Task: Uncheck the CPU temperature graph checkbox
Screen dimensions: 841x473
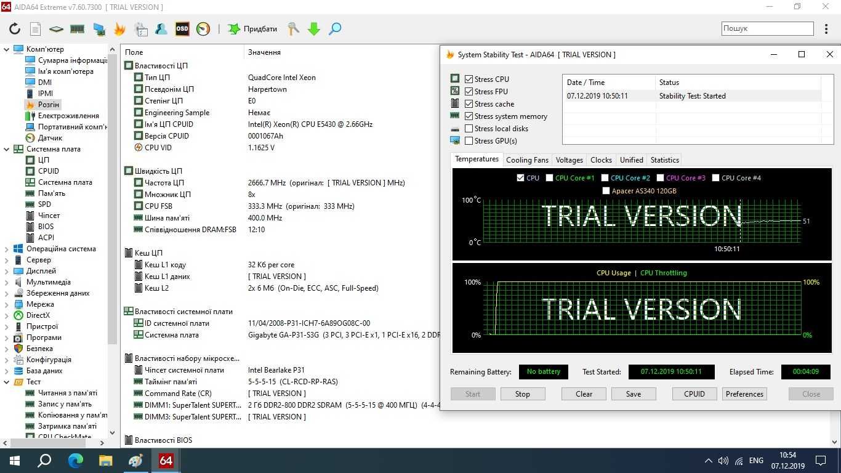Action: pos(521,177)
